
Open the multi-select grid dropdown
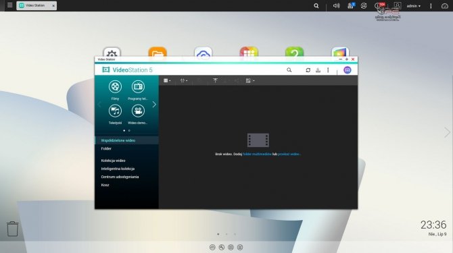[250, 81]
